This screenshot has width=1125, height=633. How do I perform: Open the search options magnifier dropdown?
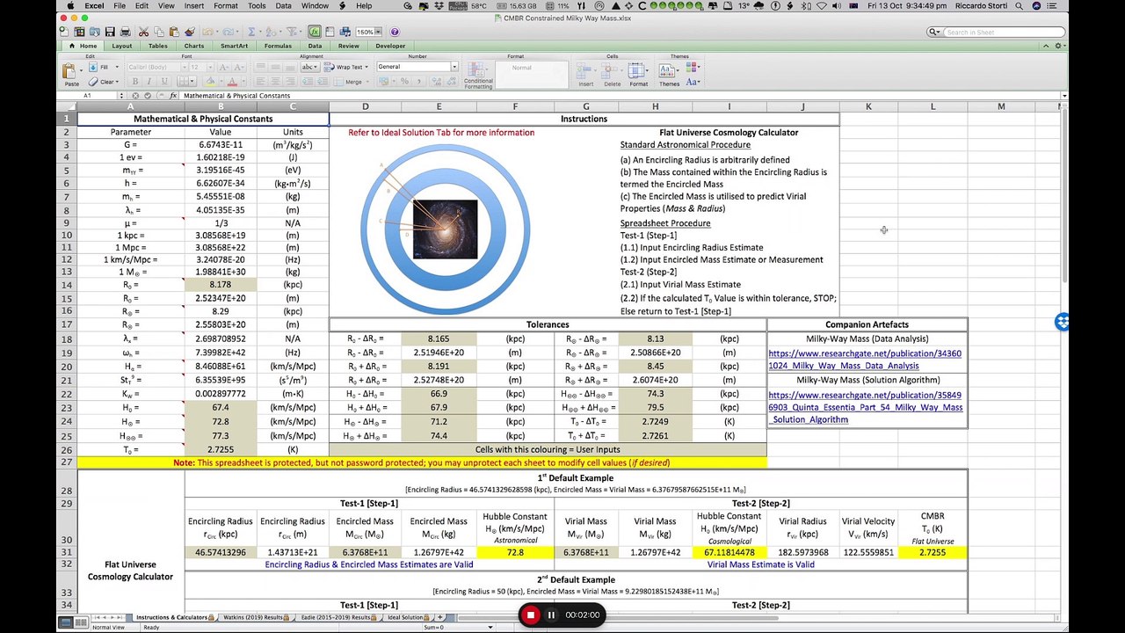tap(936, 33)
